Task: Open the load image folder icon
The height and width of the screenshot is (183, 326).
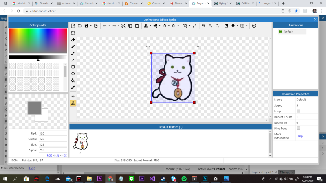Action: 80,26
